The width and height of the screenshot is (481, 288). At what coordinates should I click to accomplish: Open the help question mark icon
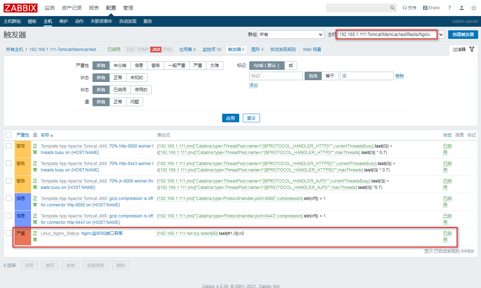tap(450, 8)
